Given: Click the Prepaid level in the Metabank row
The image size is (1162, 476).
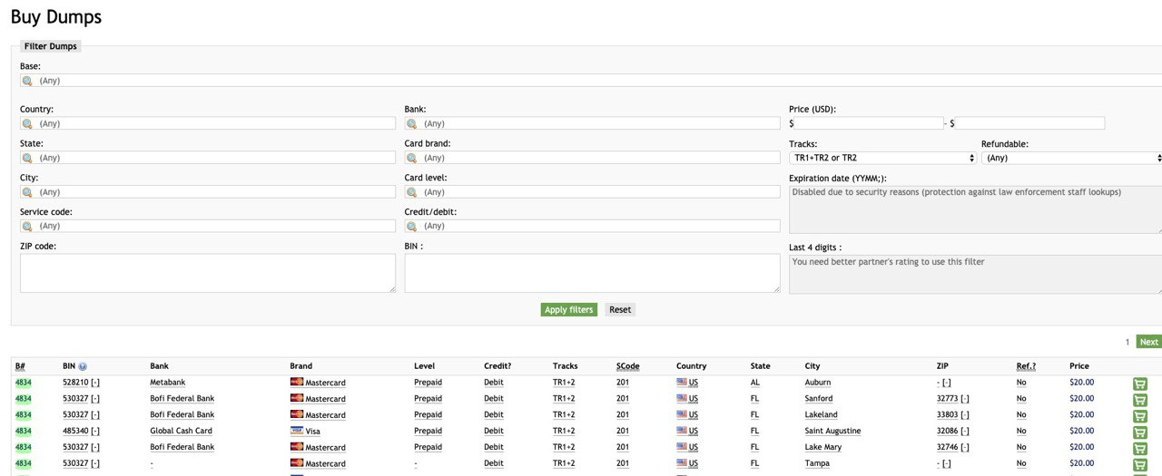Looking at the screenshot, I should click(x=428, y=383).
